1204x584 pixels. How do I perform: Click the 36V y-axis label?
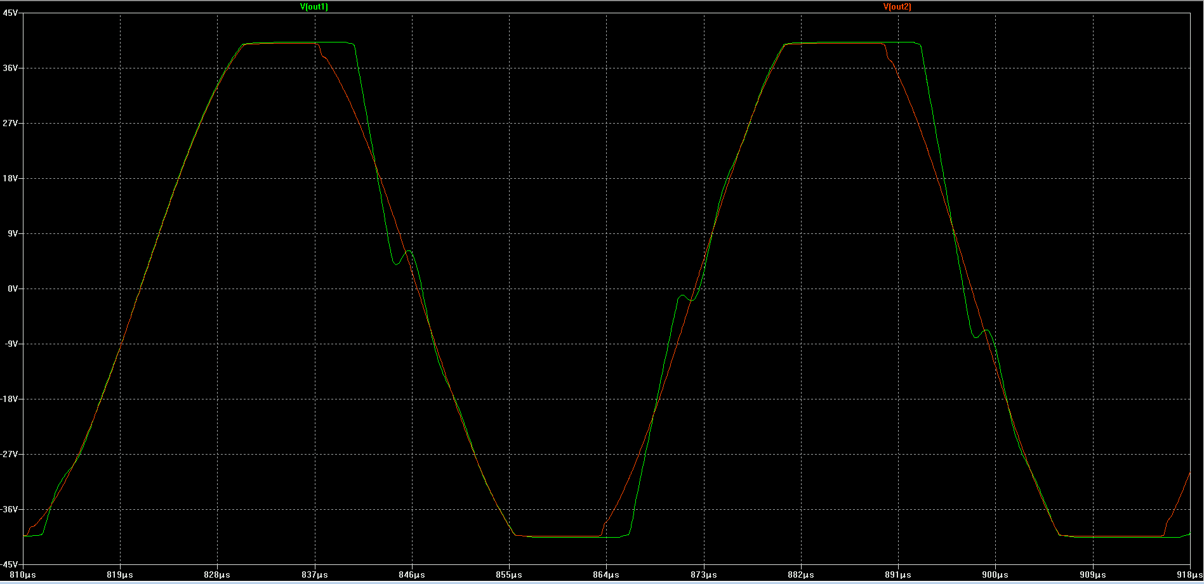pos(11,68)
